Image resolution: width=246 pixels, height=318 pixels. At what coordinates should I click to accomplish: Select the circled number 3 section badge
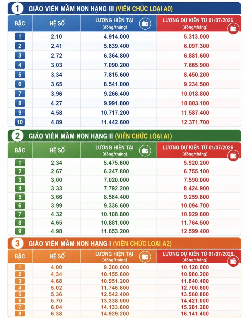click(x=17, y=243)
